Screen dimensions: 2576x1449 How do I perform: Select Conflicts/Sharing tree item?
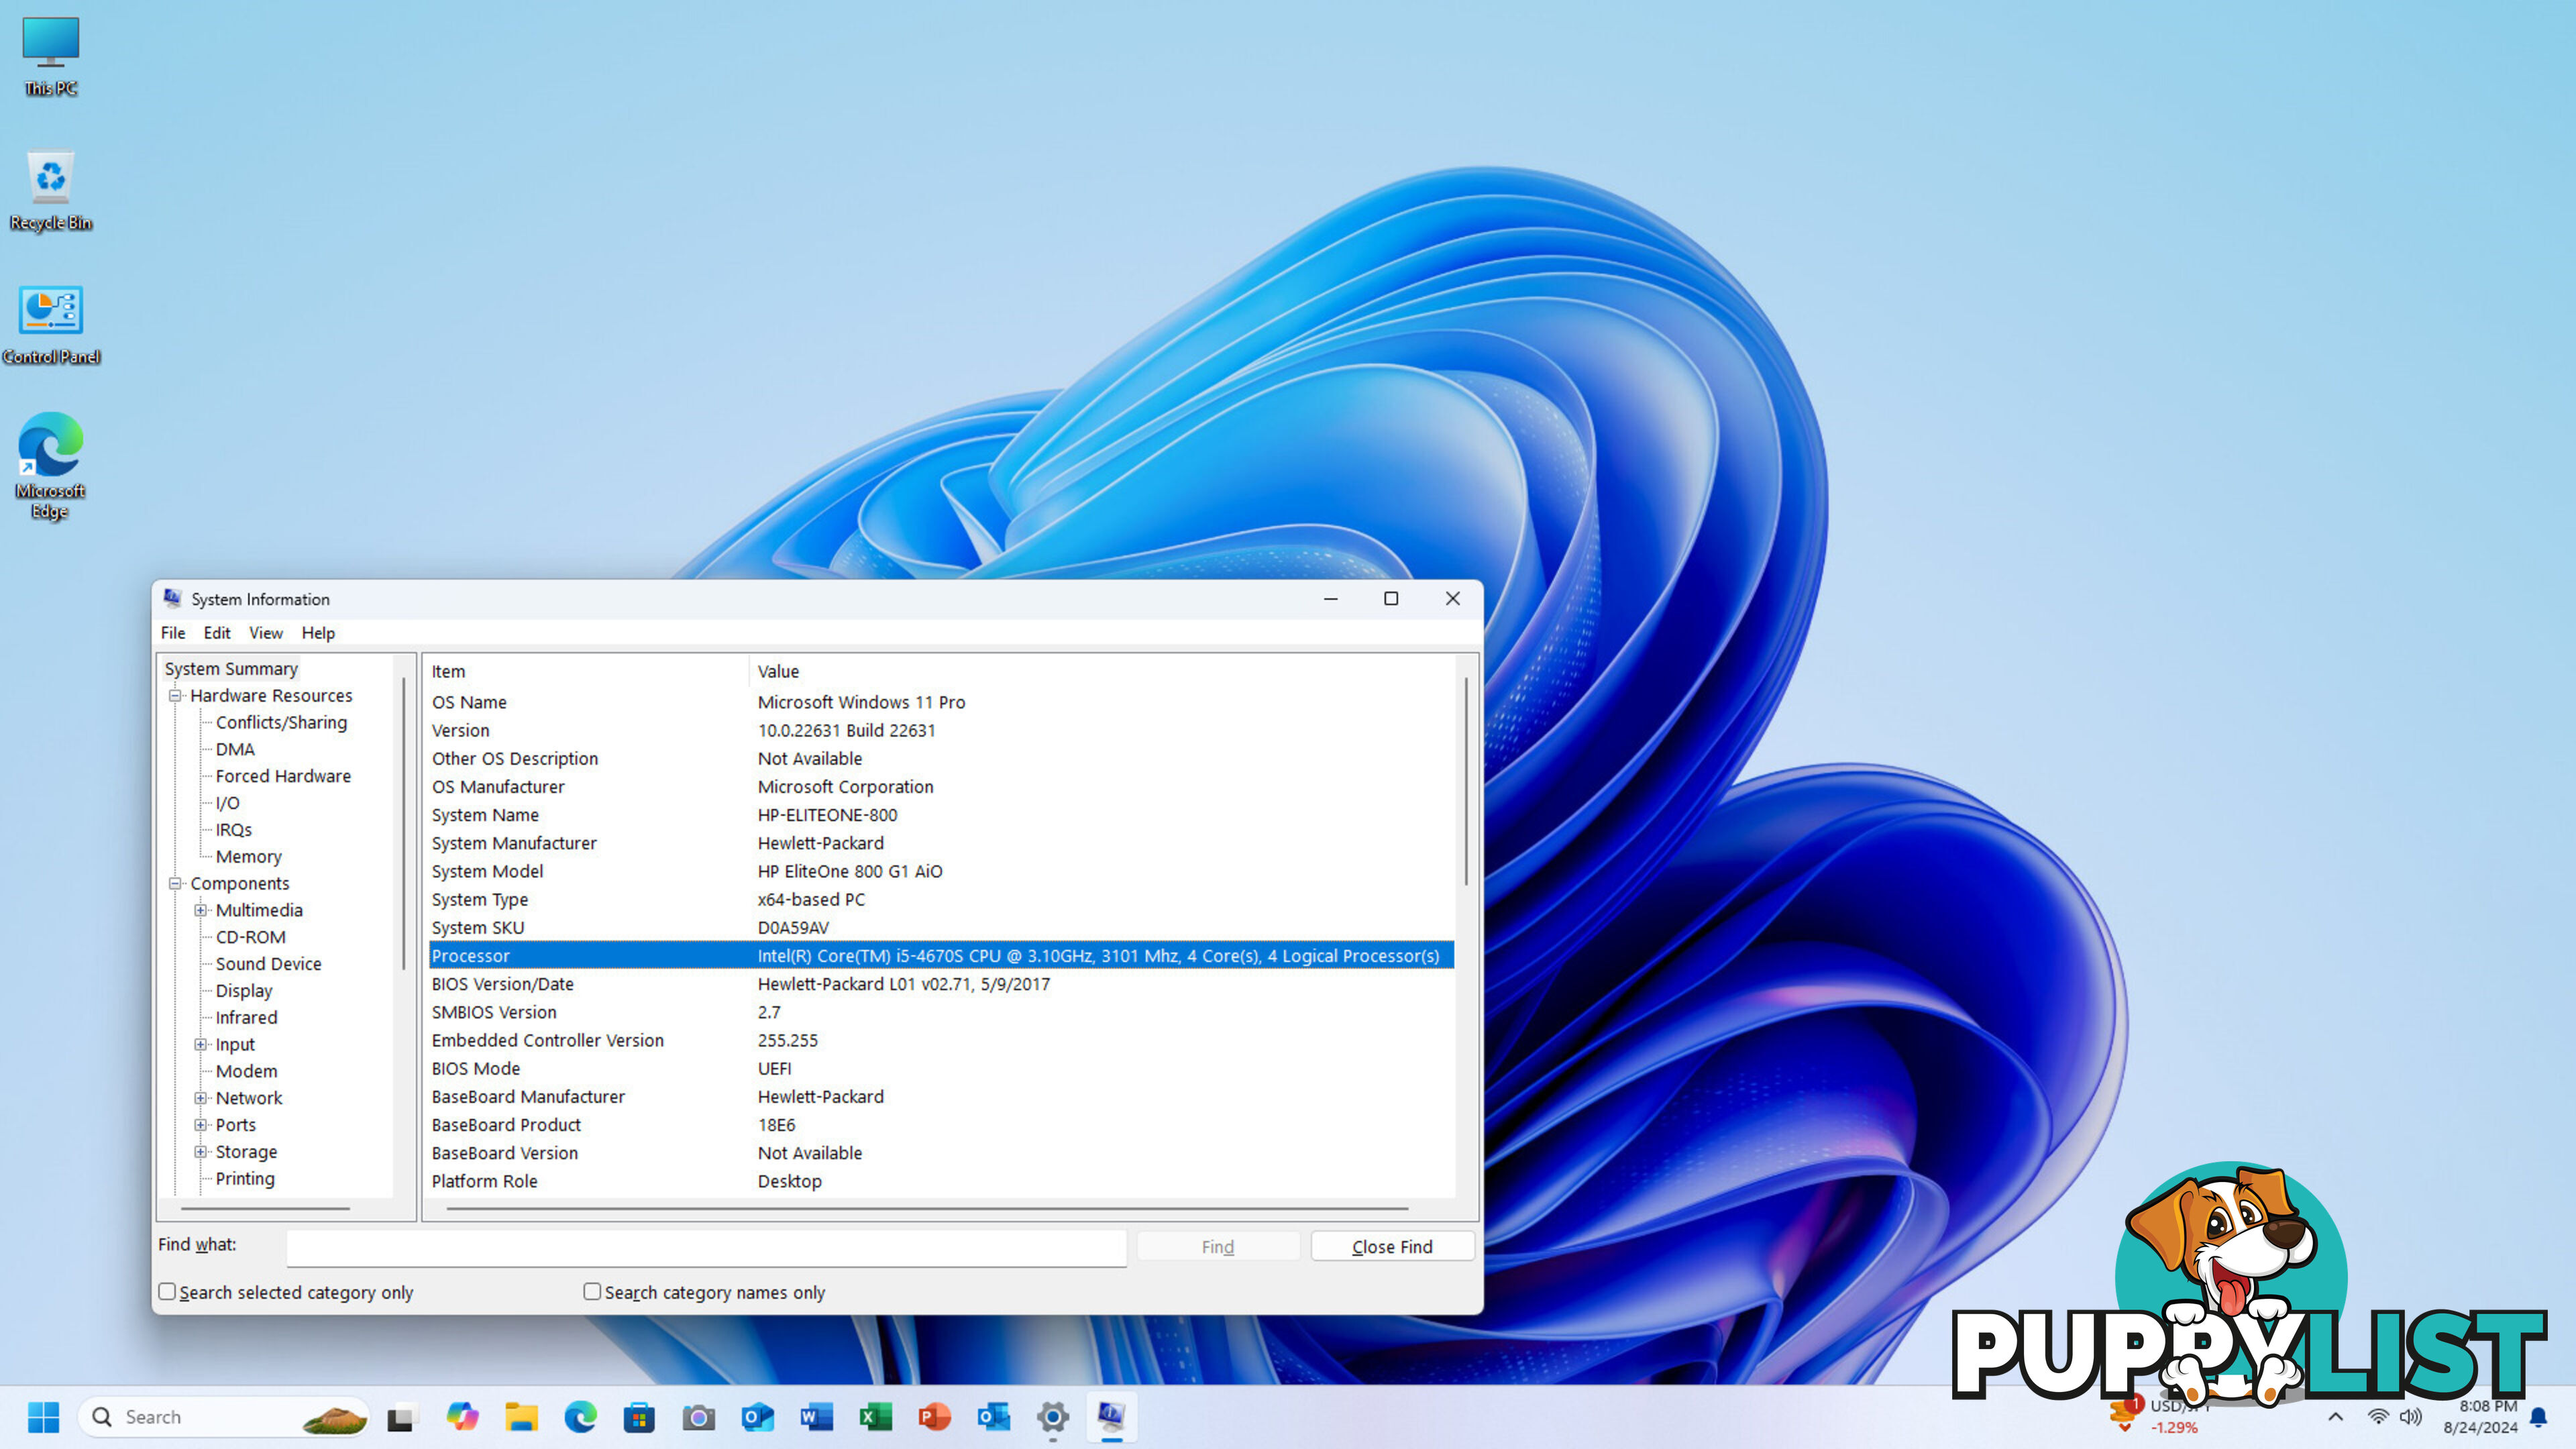click(x=281, y=722)
